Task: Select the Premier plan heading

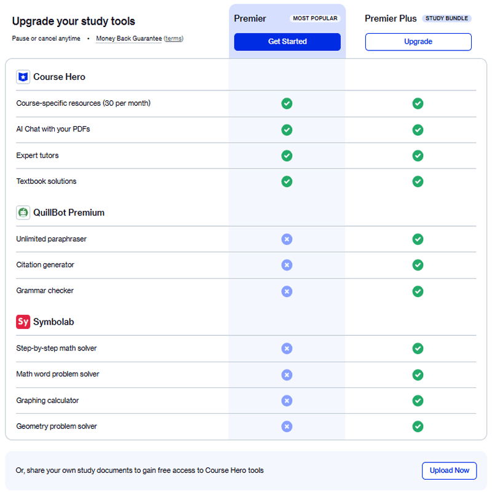Action: 250,18
